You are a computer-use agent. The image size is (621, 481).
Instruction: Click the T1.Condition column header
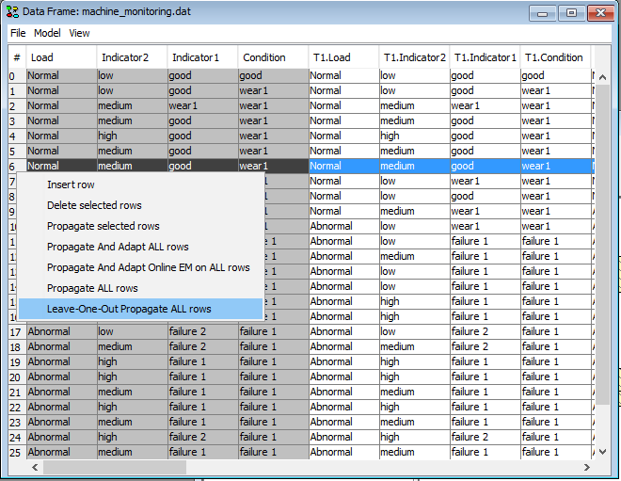(x=555, y=57)
